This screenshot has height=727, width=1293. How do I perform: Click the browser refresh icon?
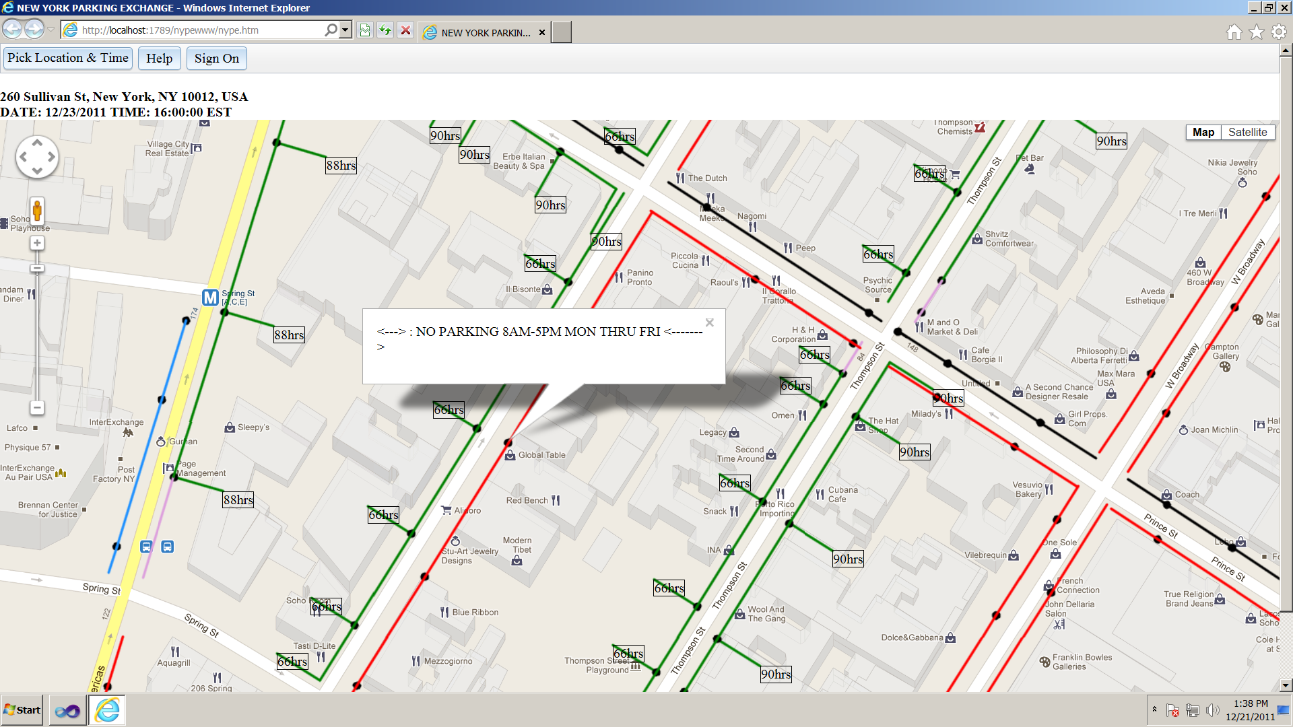(385, 30)
